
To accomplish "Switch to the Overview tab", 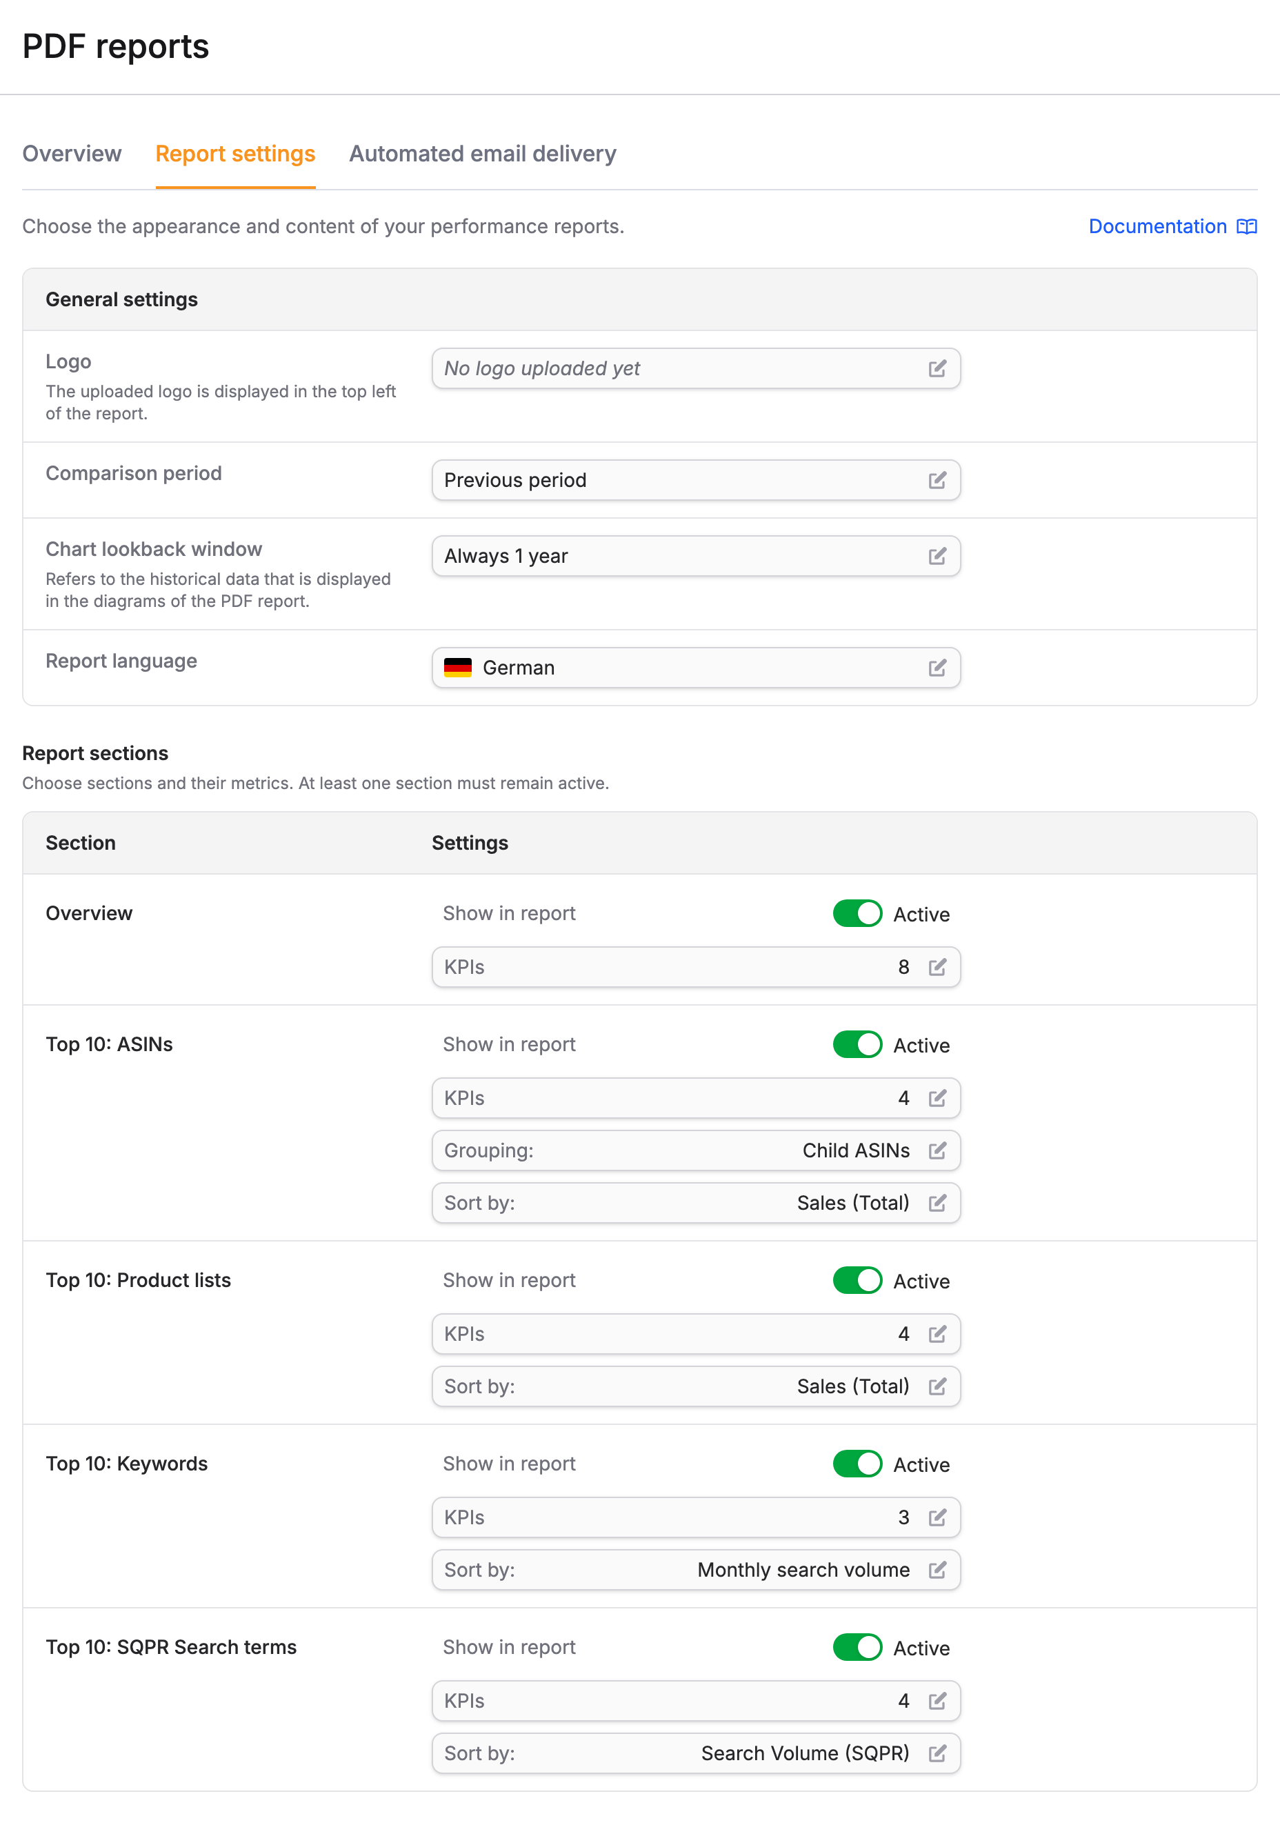I will click(x=72, y=154).
